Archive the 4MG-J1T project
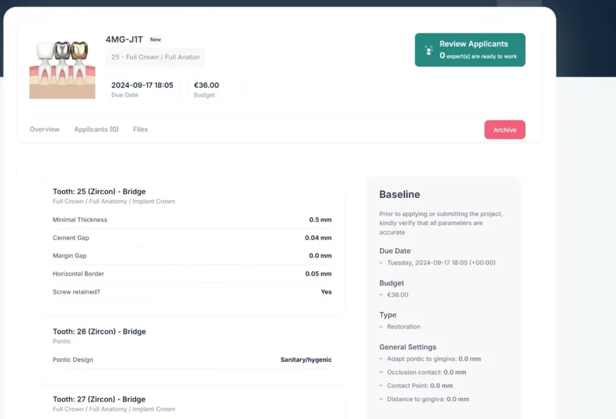Screen dimensions: 616x419 pyautogui.click(x=504, y=129)
